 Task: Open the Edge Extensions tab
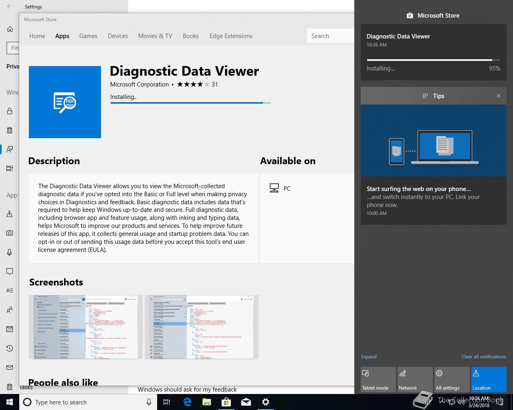(231, 36)
